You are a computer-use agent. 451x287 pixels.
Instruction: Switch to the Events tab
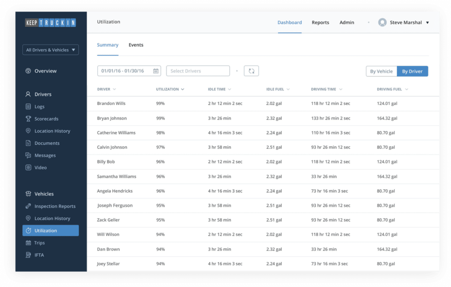coord(136,45)
